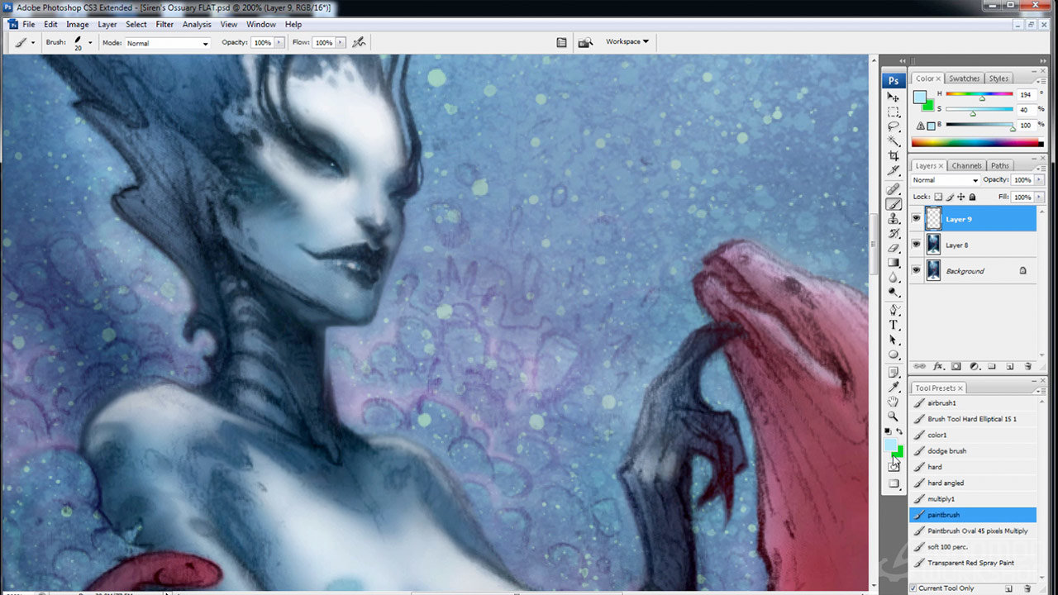Toggle lock transparent pixels

point(938,198)
